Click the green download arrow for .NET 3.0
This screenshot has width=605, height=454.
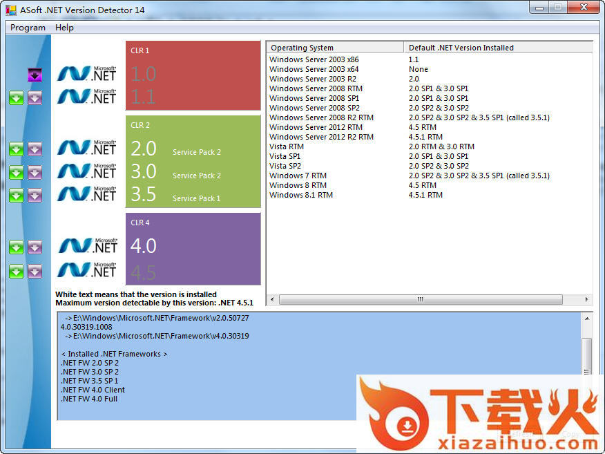16,173
